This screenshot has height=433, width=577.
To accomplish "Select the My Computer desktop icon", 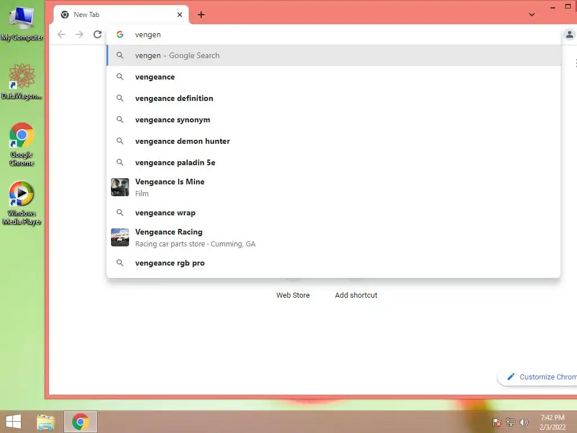I will [22, 24].
